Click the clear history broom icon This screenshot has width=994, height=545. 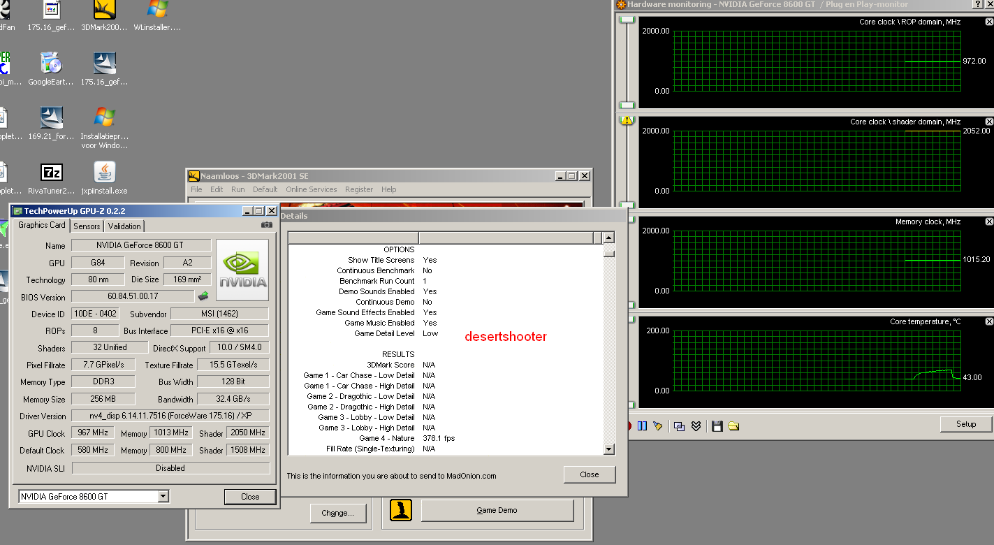[657, 426]
